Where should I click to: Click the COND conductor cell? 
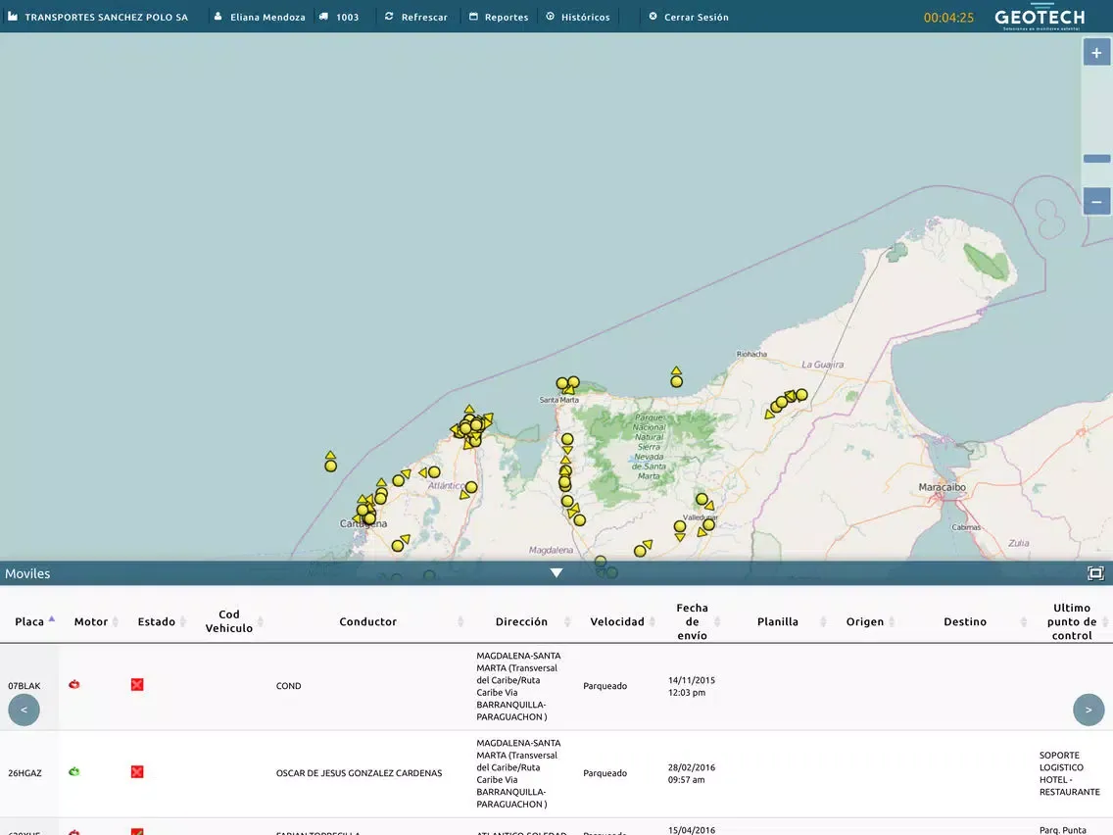click(288, 686)
